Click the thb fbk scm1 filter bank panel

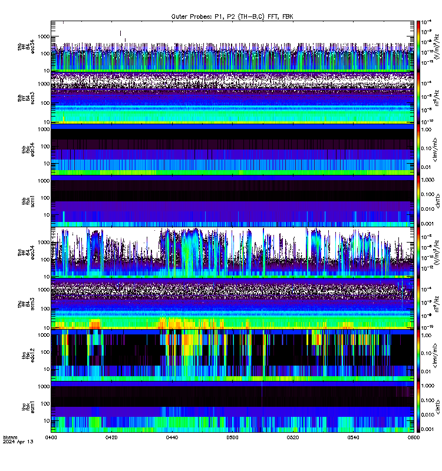pos(232,201)
